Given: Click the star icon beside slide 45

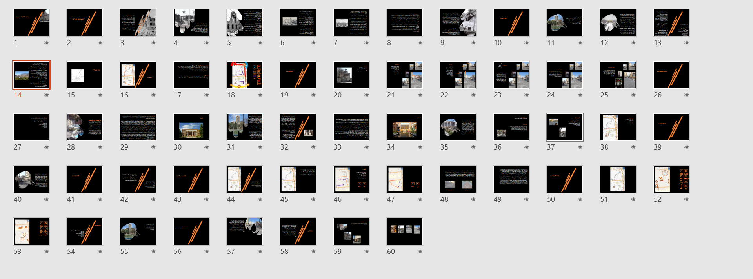Looking at the screenshot, I should point(313,199).
